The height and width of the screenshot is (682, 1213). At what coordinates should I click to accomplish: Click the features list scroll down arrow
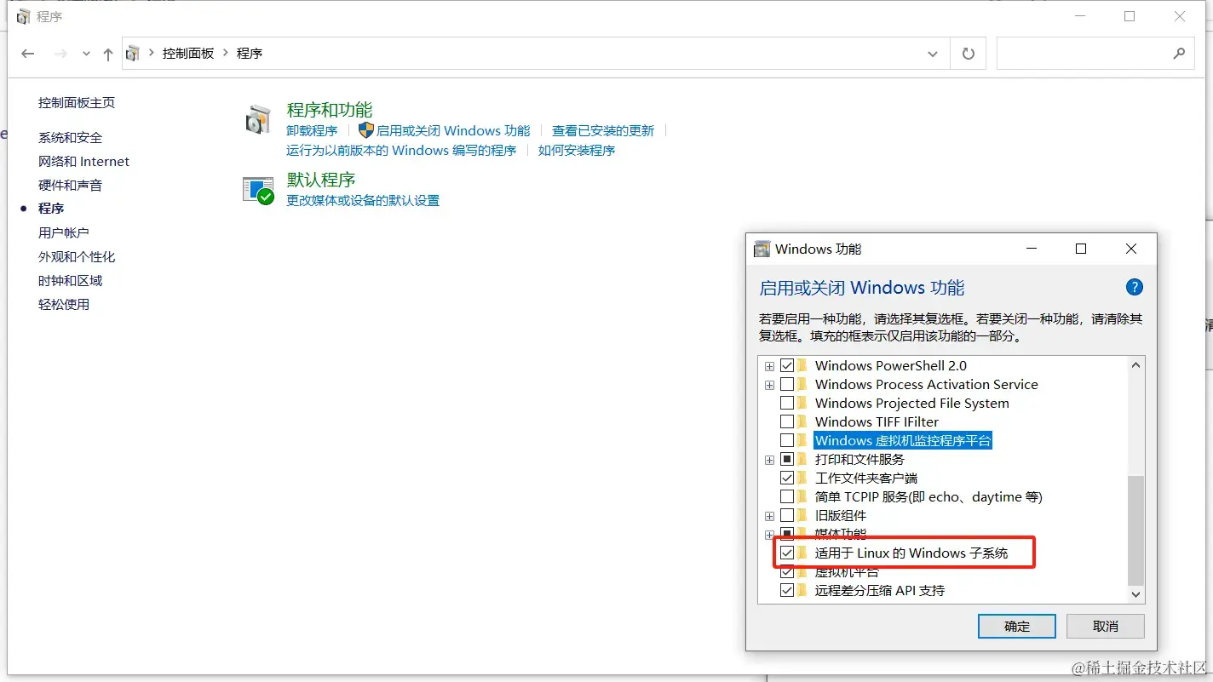(1135, 594)
